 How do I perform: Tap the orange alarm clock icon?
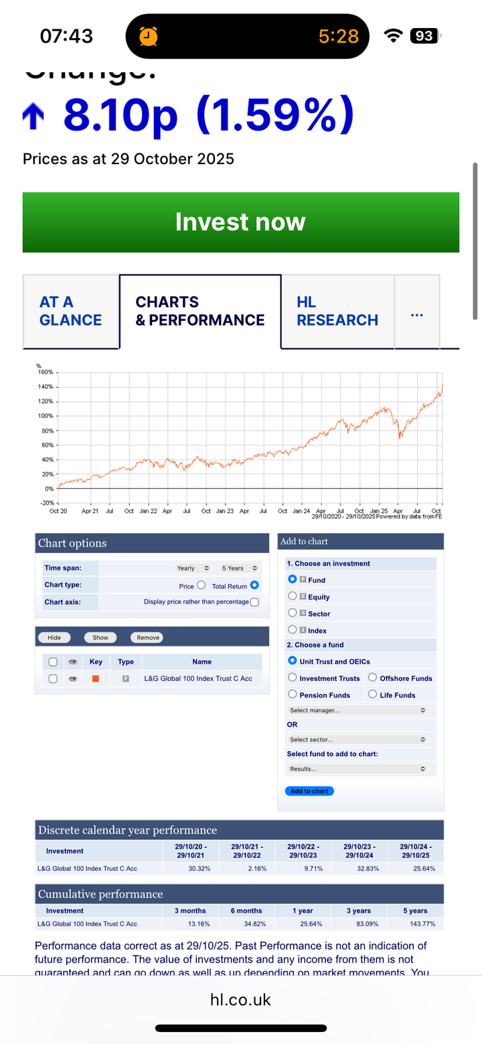coord(148,36)
